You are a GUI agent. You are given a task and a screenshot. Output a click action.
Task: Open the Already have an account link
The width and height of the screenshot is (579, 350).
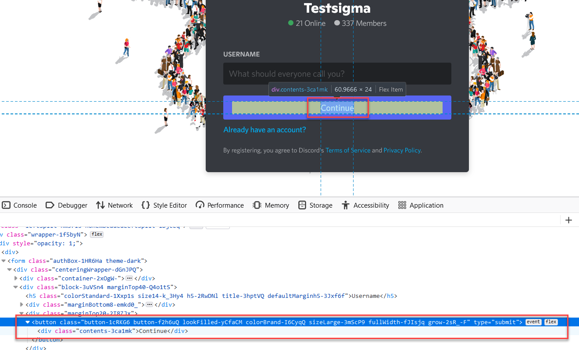264,130
